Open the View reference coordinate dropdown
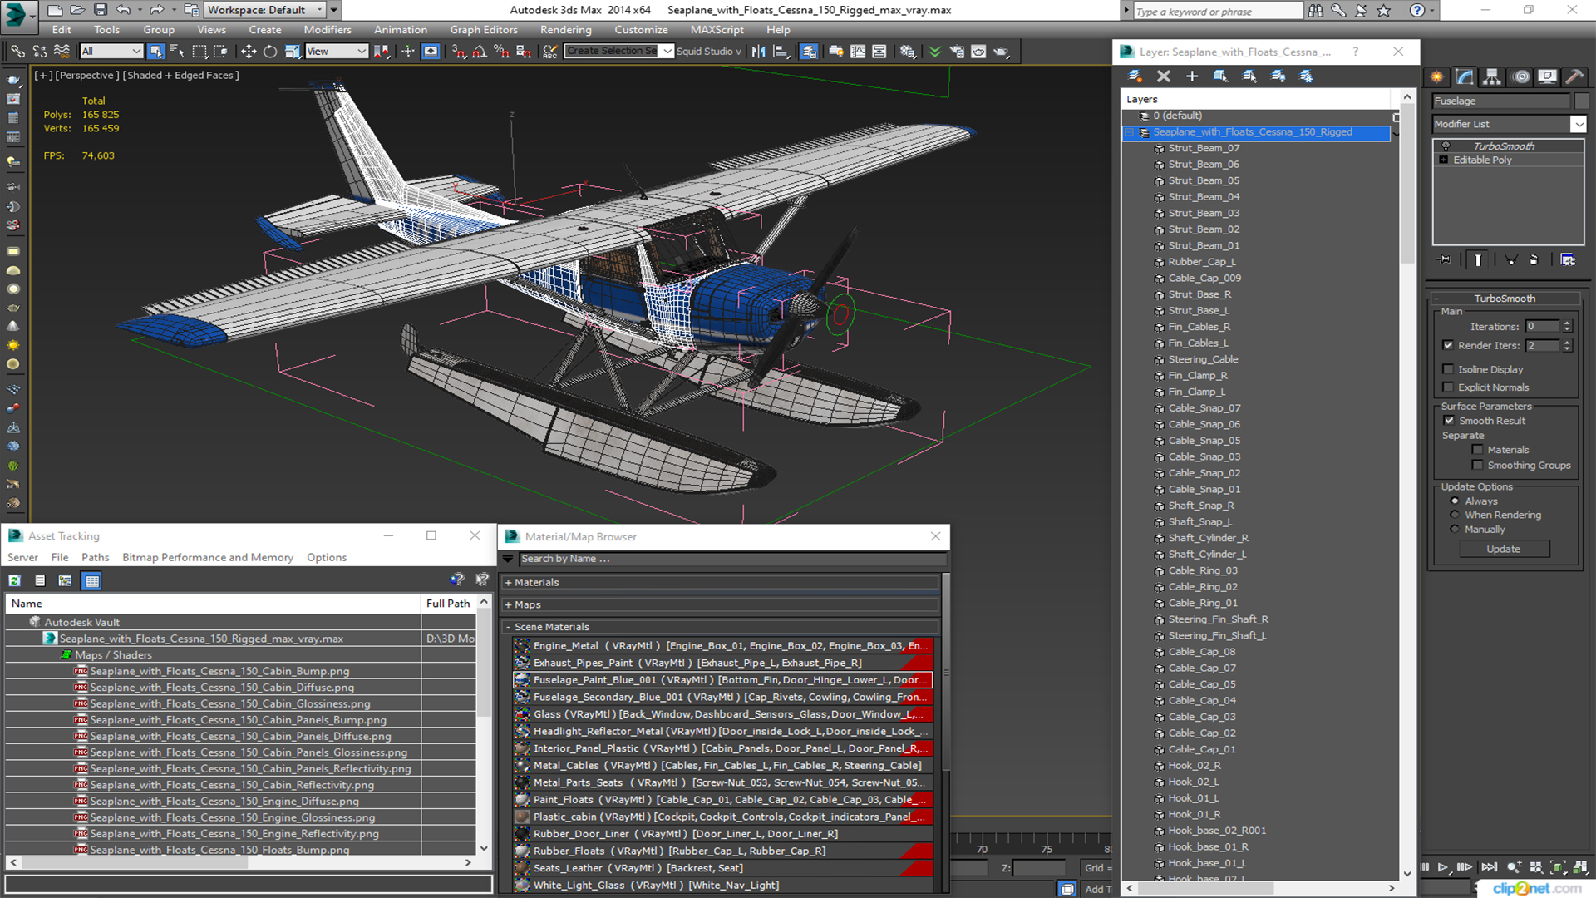Image resolution: width=1596 pixels, height=898 pixels. tap(337, 52)
